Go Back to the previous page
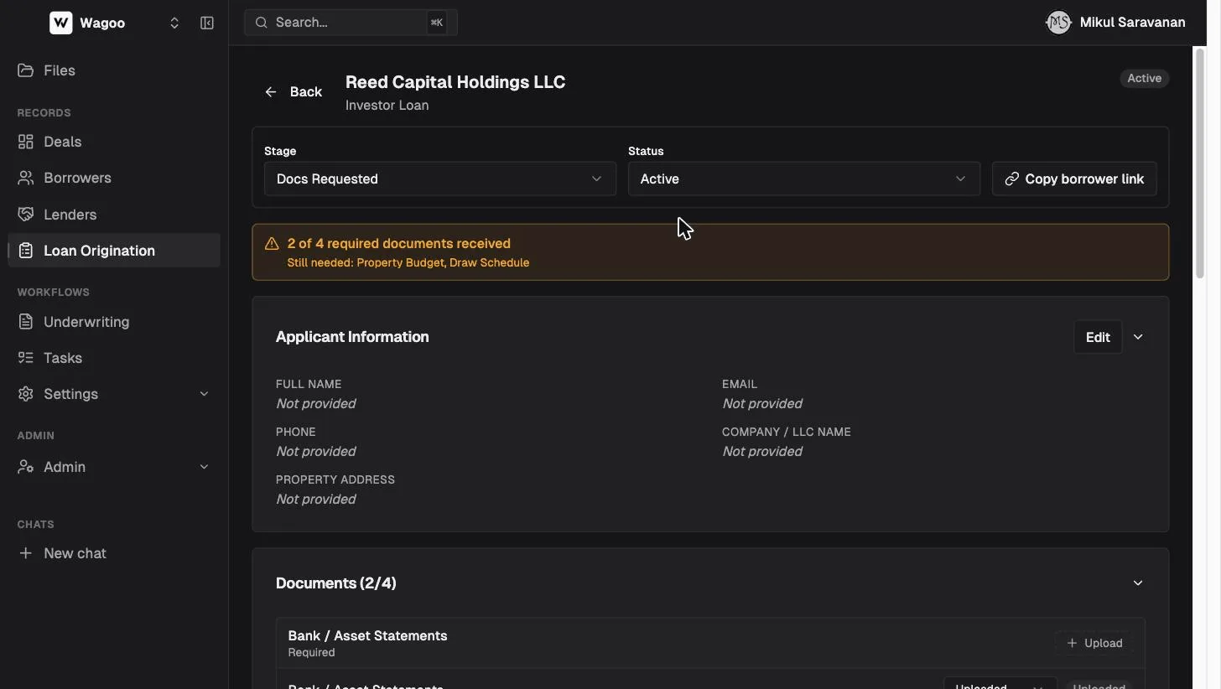The width and height of the screenshot is (1221, 689). click(294, 92)
